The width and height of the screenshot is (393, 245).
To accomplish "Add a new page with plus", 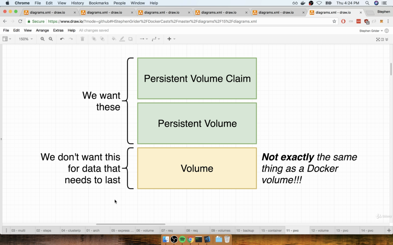I will (389, 230).
